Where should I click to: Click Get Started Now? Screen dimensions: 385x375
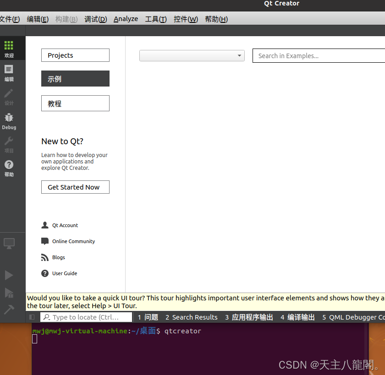[75, 187]
